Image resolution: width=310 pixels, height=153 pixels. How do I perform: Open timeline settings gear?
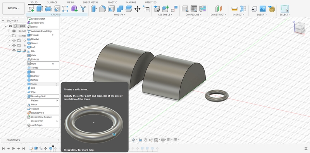click(x=306, y=148)
